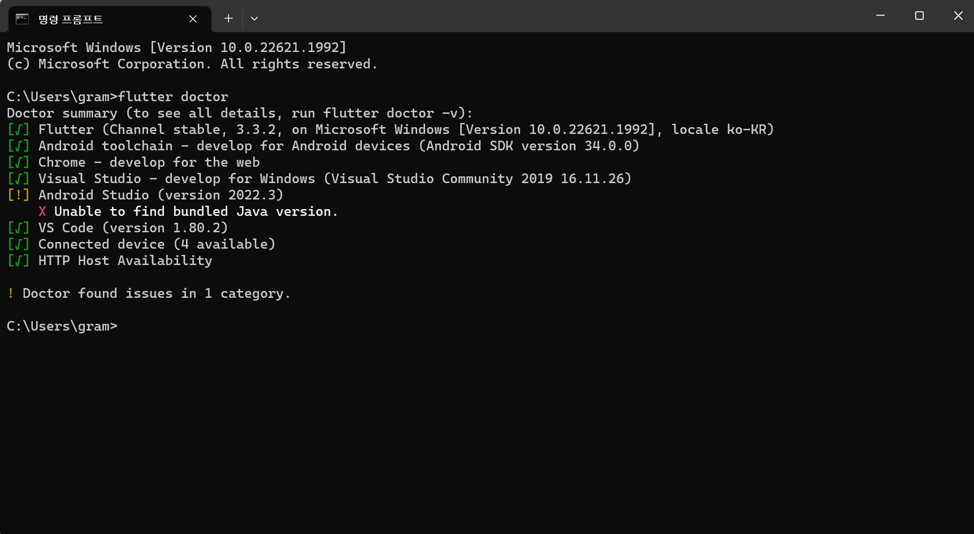Click the final C:\Users\gram> prompt line
The height and width of the screenshot is (534, 974).
tap(62, 326)
